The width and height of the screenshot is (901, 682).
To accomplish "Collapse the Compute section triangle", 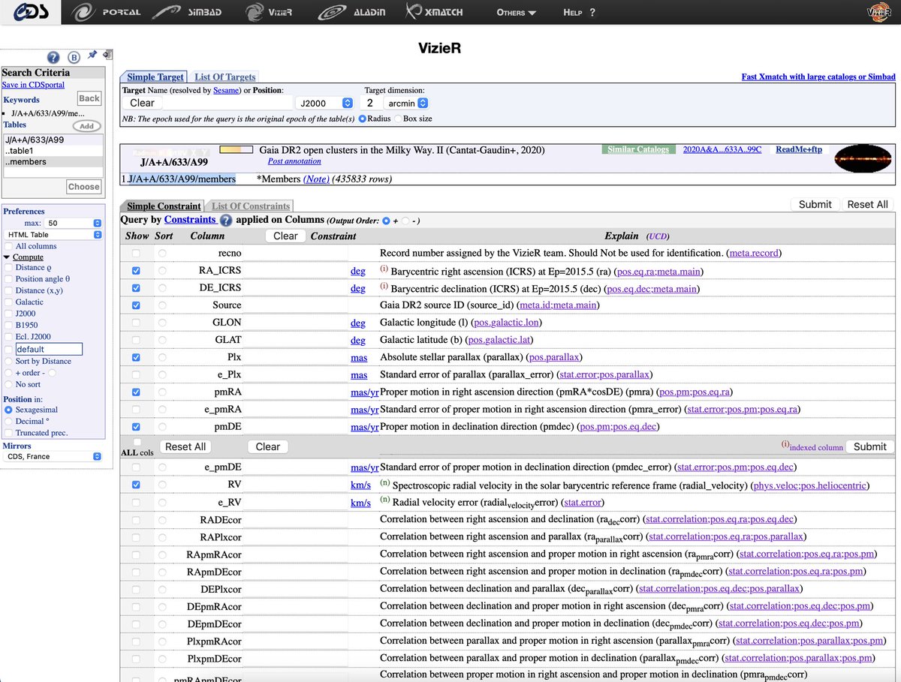I will coord(7,257).
